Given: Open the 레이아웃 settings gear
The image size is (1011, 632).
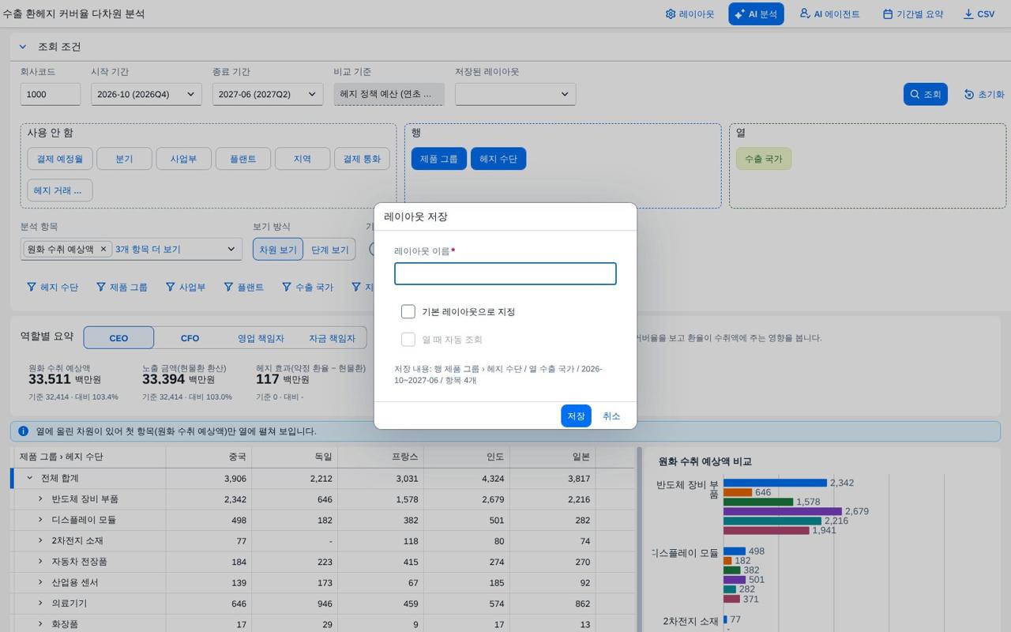Looking at the screenshot, I should tap(690, 14).
